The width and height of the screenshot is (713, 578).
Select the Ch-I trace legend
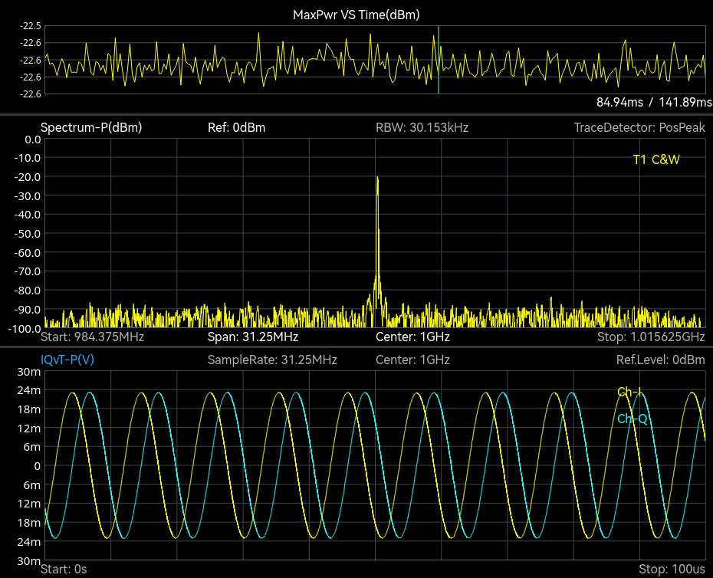point(629,392)
